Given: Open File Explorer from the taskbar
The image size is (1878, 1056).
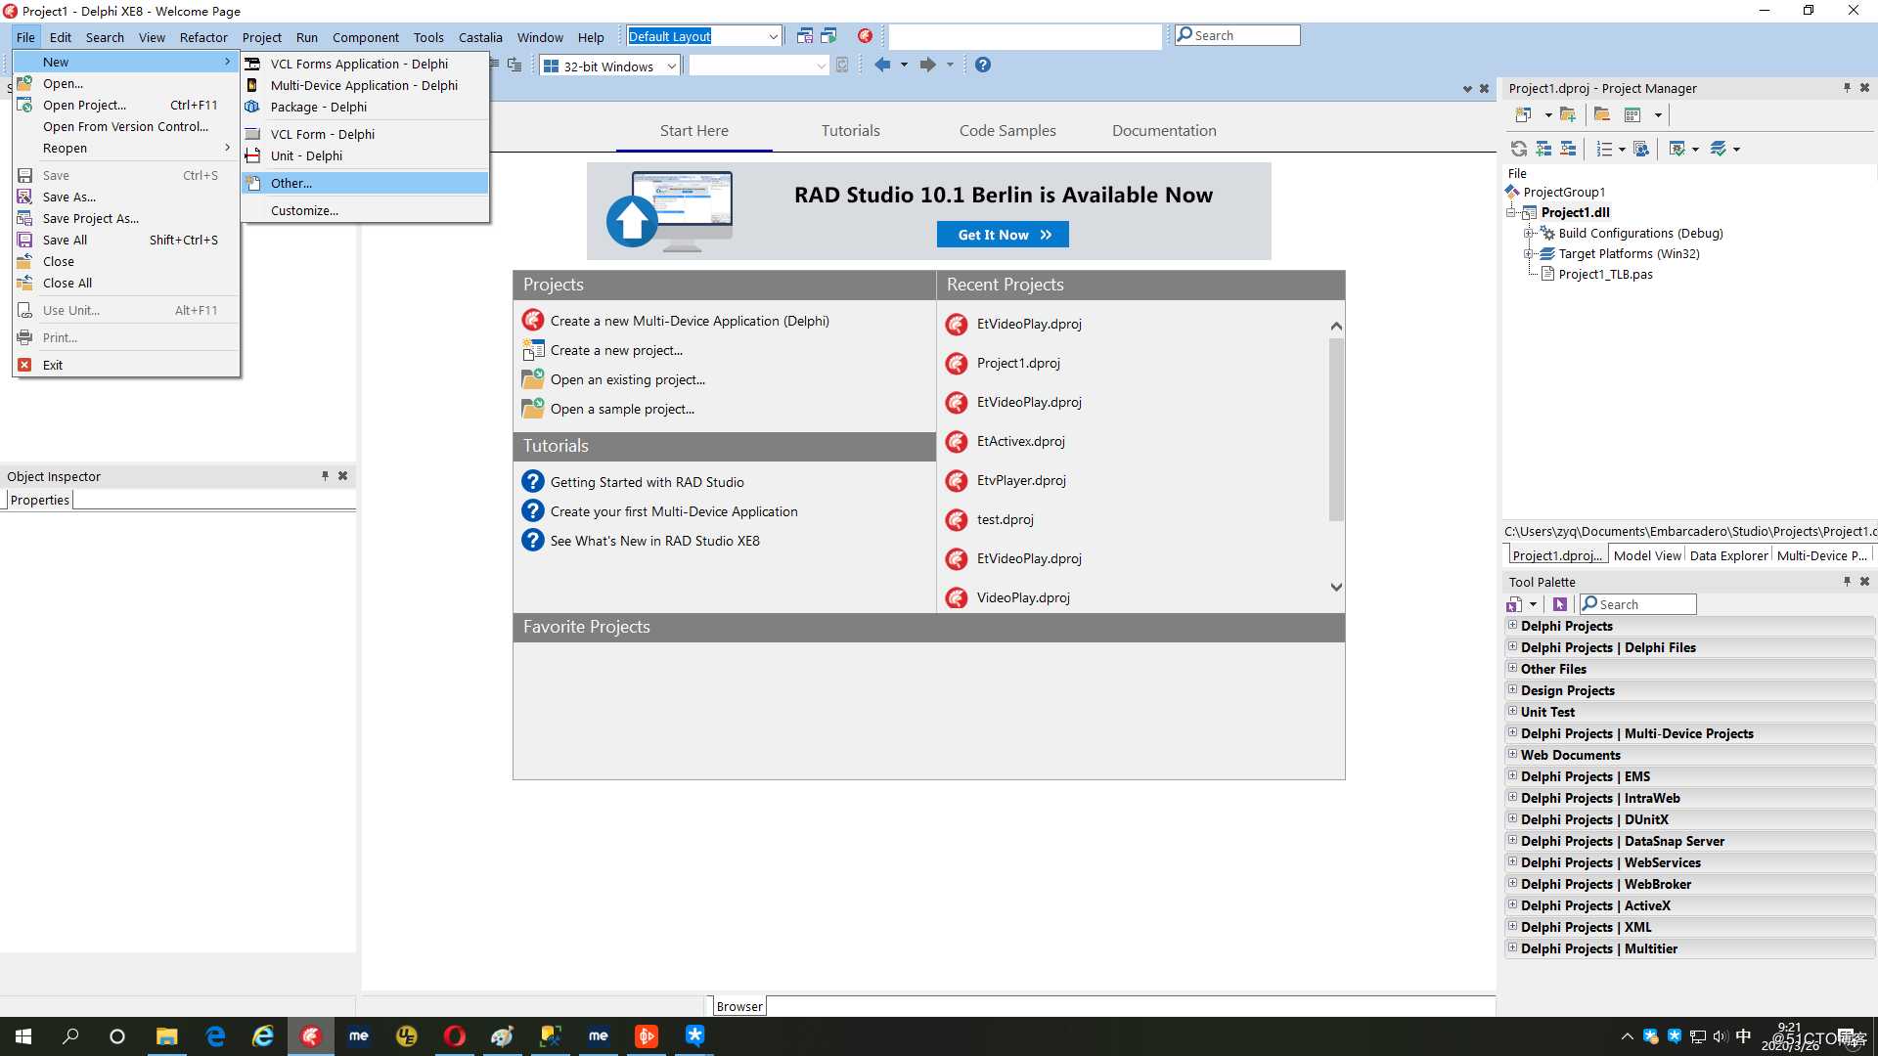Looking at the screenshot, I should tap(167, 1036).
